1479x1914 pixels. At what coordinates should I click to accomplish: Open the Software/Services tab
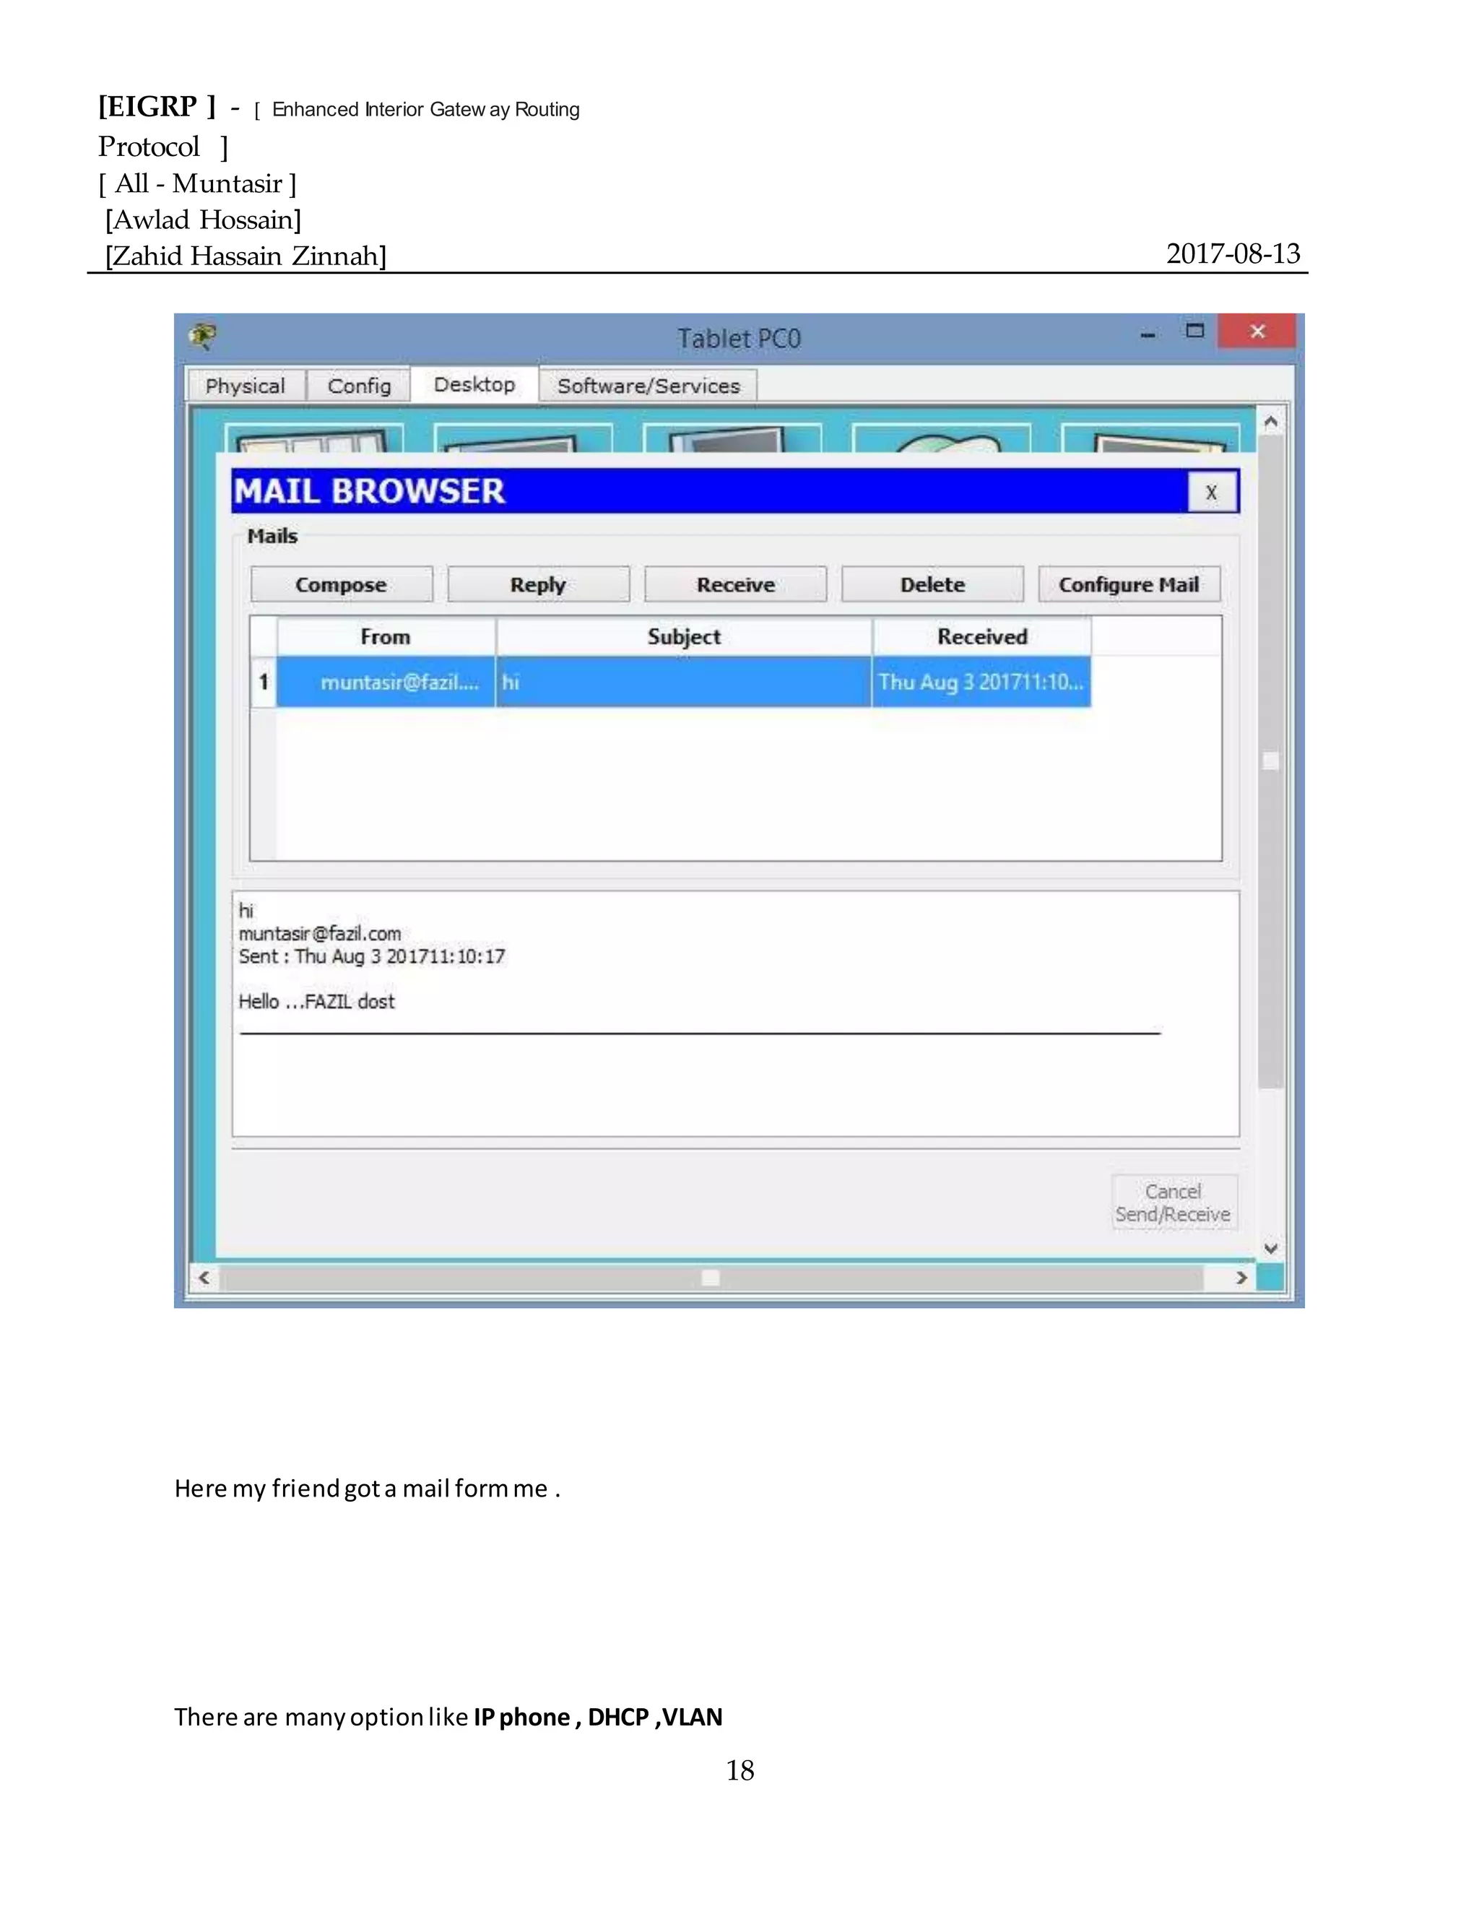(649, 386)
